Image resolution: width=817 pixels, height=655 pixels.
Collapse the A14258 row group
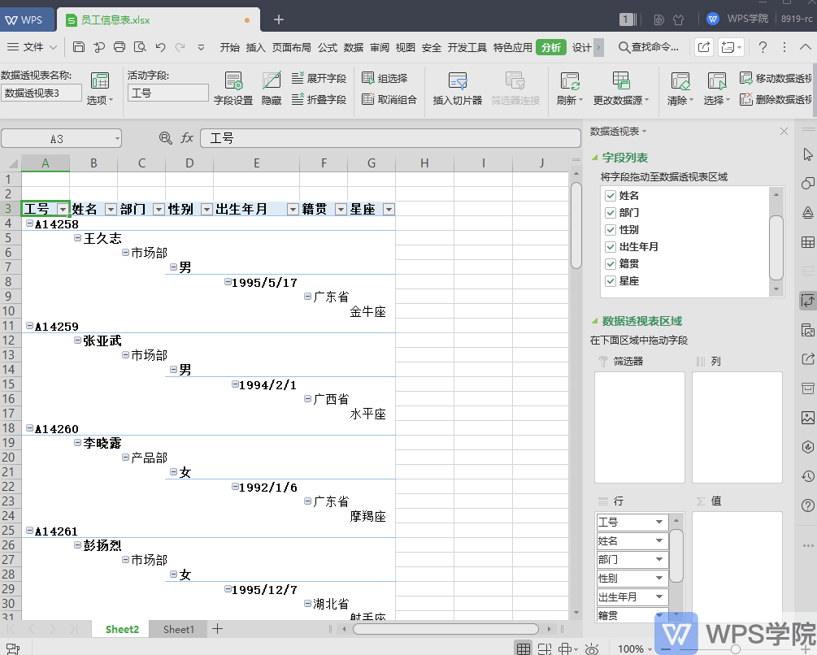pos(30,223)
